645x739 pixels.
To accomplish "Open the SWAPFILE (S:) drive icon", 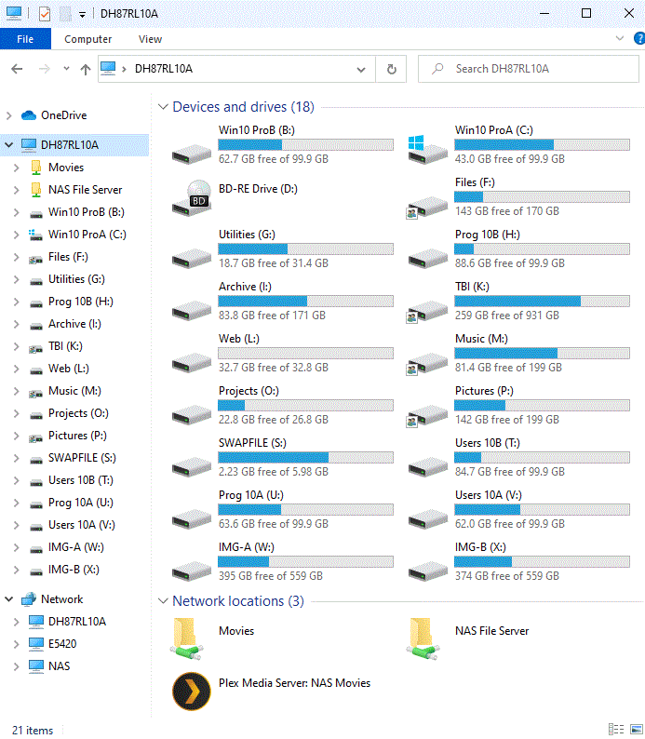I will [x=192, y=466].
